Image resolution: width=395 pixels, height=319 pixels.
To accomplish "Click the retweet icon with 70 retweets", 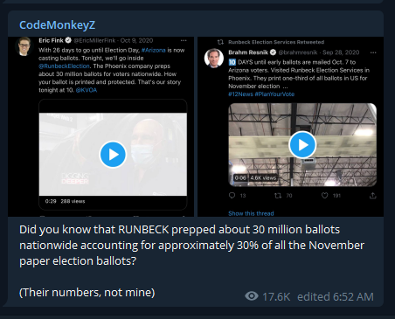I will coord(278,196).
